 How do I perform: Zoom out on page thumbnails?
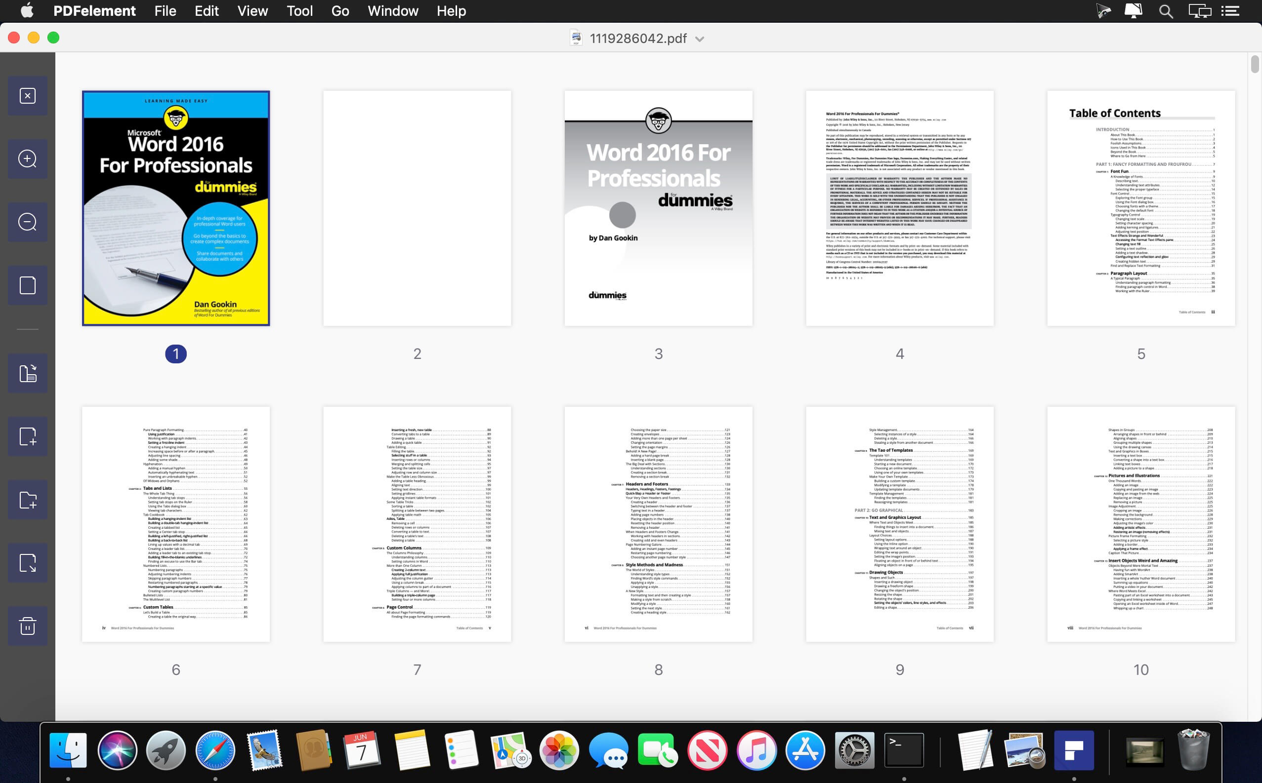coord(28,222)
